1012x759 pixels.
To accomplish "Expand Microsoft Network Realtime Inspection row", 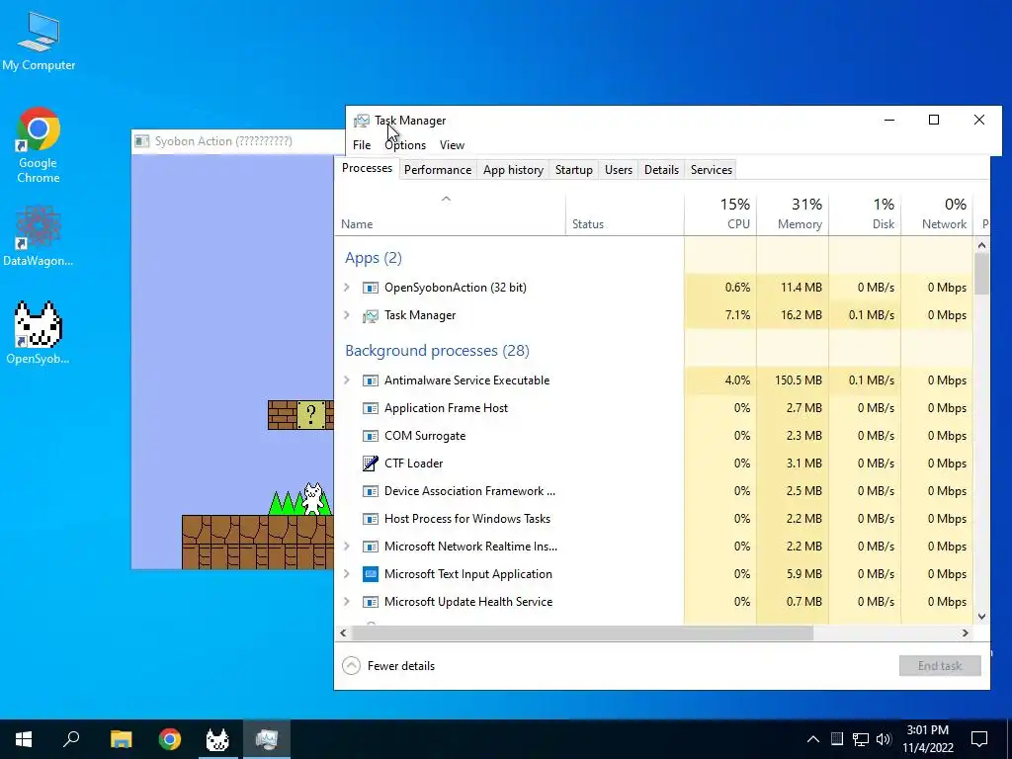I will (347, 546).
